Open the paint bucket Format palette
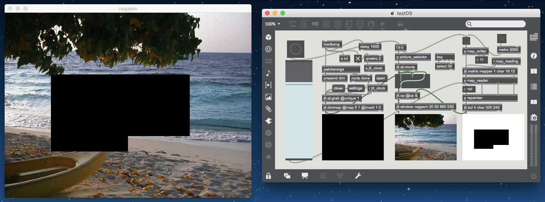This screenshot has height=202, width=545. tap(400, 24)
